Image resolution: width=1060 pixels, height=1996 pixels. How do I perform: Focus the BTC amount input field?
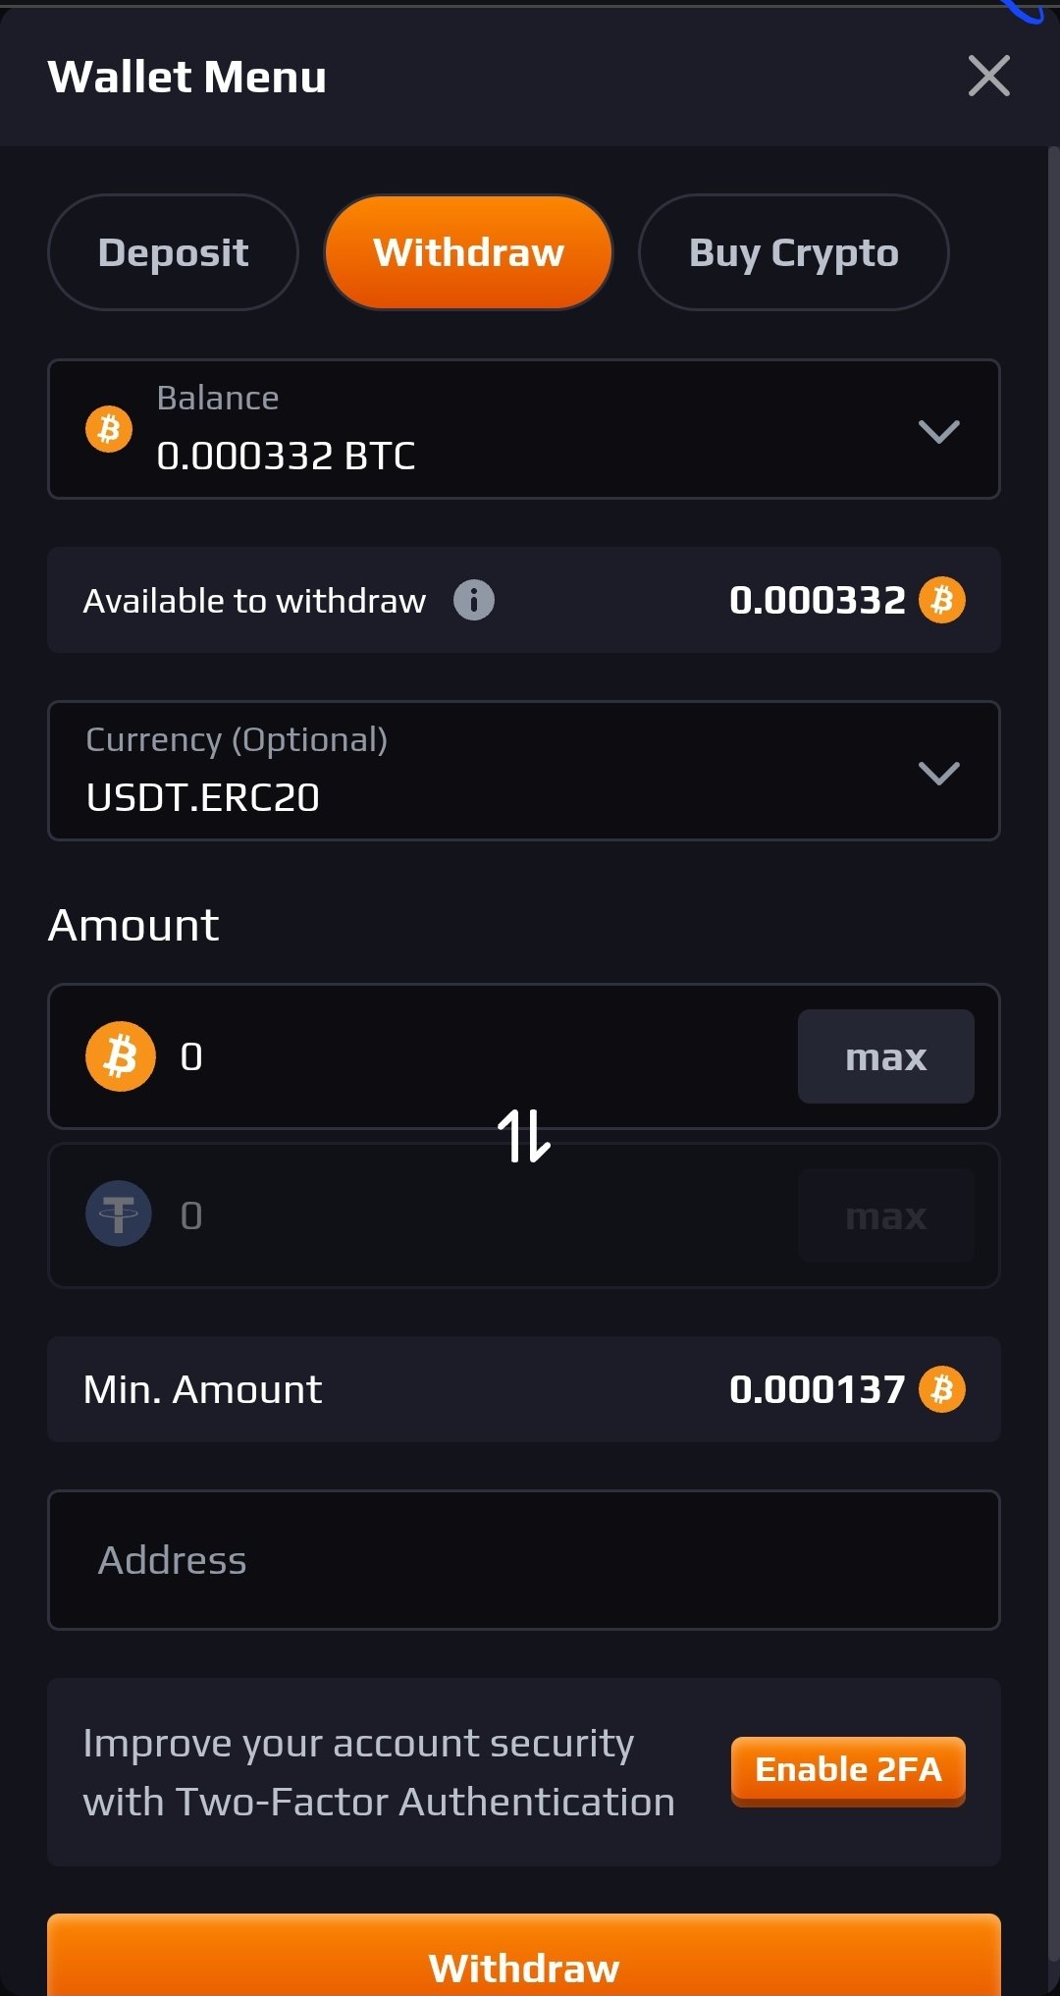point(471,1056)
